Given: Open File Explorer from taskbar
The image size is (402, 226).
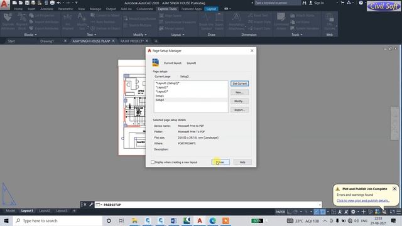Looking at the screenshot, I should pyautogui.click(x=134, y=220).
